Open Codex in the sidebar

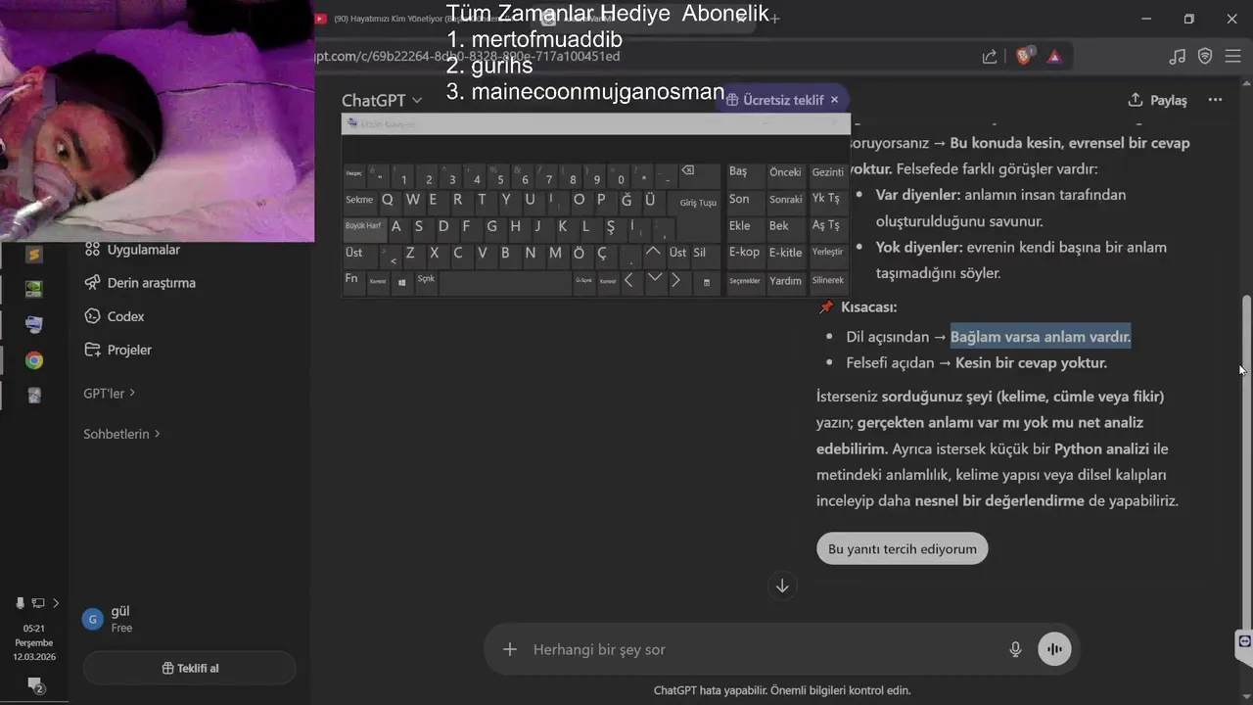[x=114, y=316]
